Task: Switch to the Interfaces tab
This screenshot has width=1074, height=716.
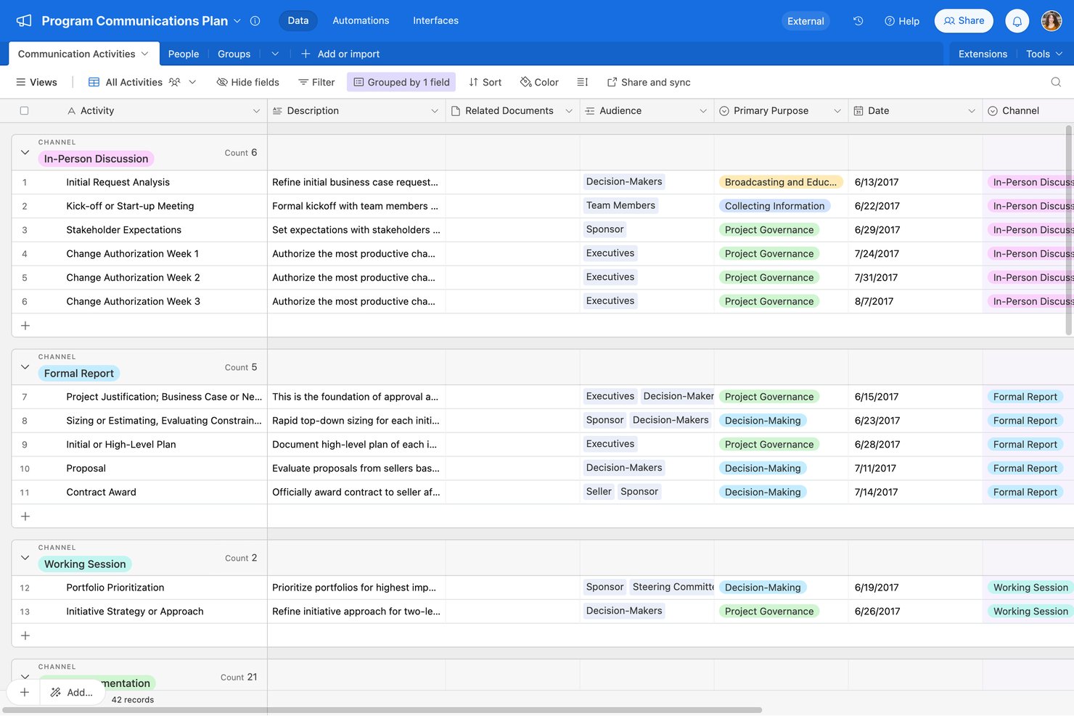Action: click(x=435, y=20)
